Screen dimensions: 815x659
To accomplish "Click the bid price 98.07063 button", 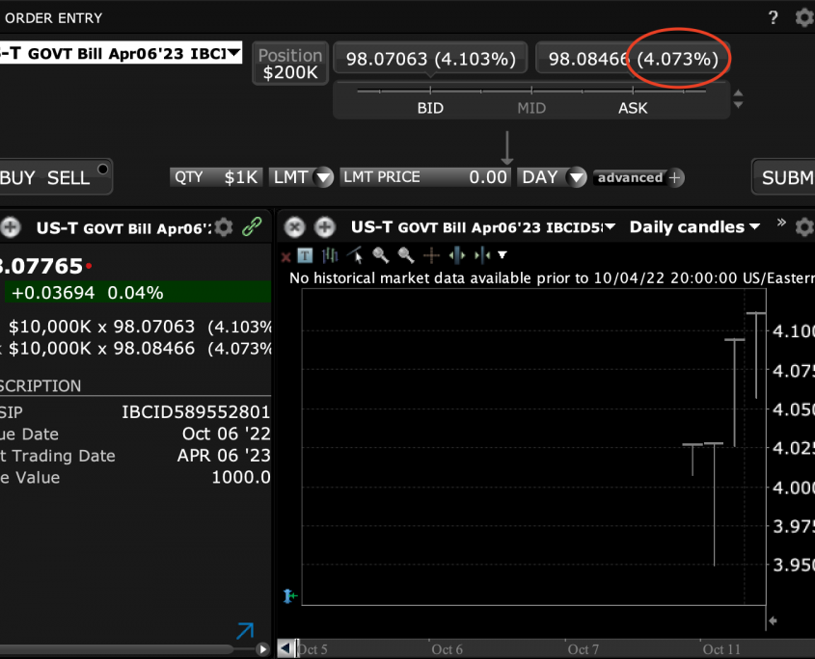I will coord(431,59).
